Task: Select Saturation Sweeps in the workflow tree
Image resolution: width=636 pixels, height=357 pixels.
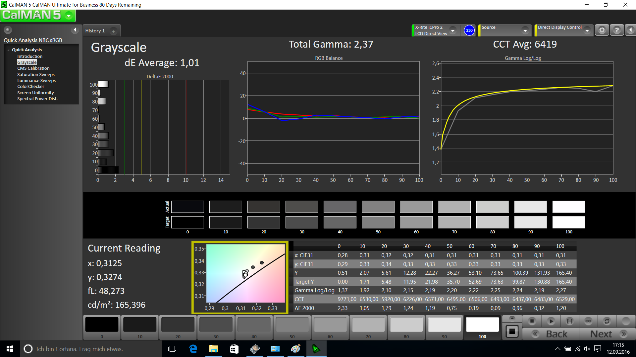Action: point(36,74)
